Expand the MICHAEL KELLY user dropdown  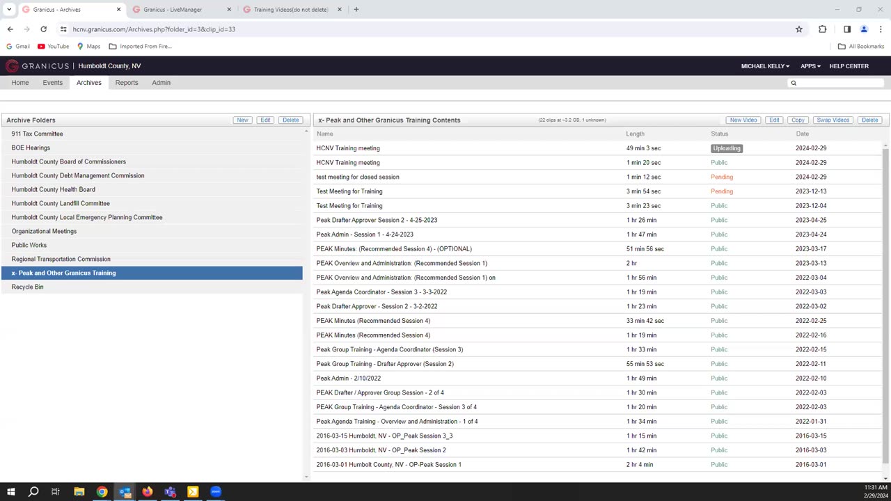click(765, 66)
